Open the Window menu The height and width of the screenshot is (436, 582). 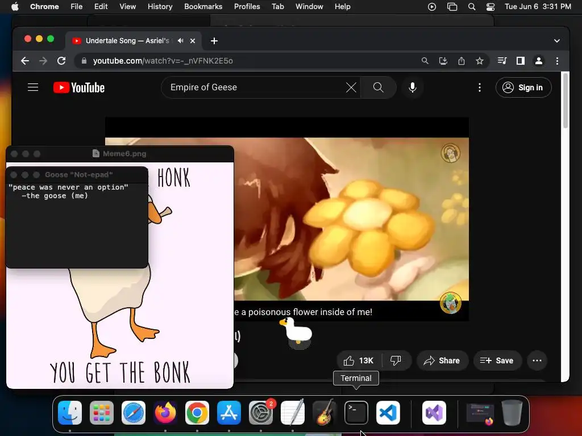[309, 7]
